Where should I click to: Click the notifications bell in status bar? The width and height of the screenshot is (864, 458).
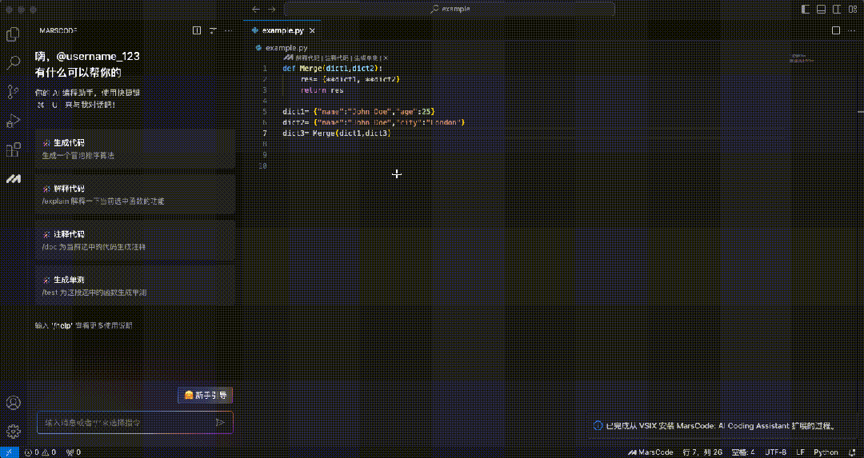tap(852, 452)
